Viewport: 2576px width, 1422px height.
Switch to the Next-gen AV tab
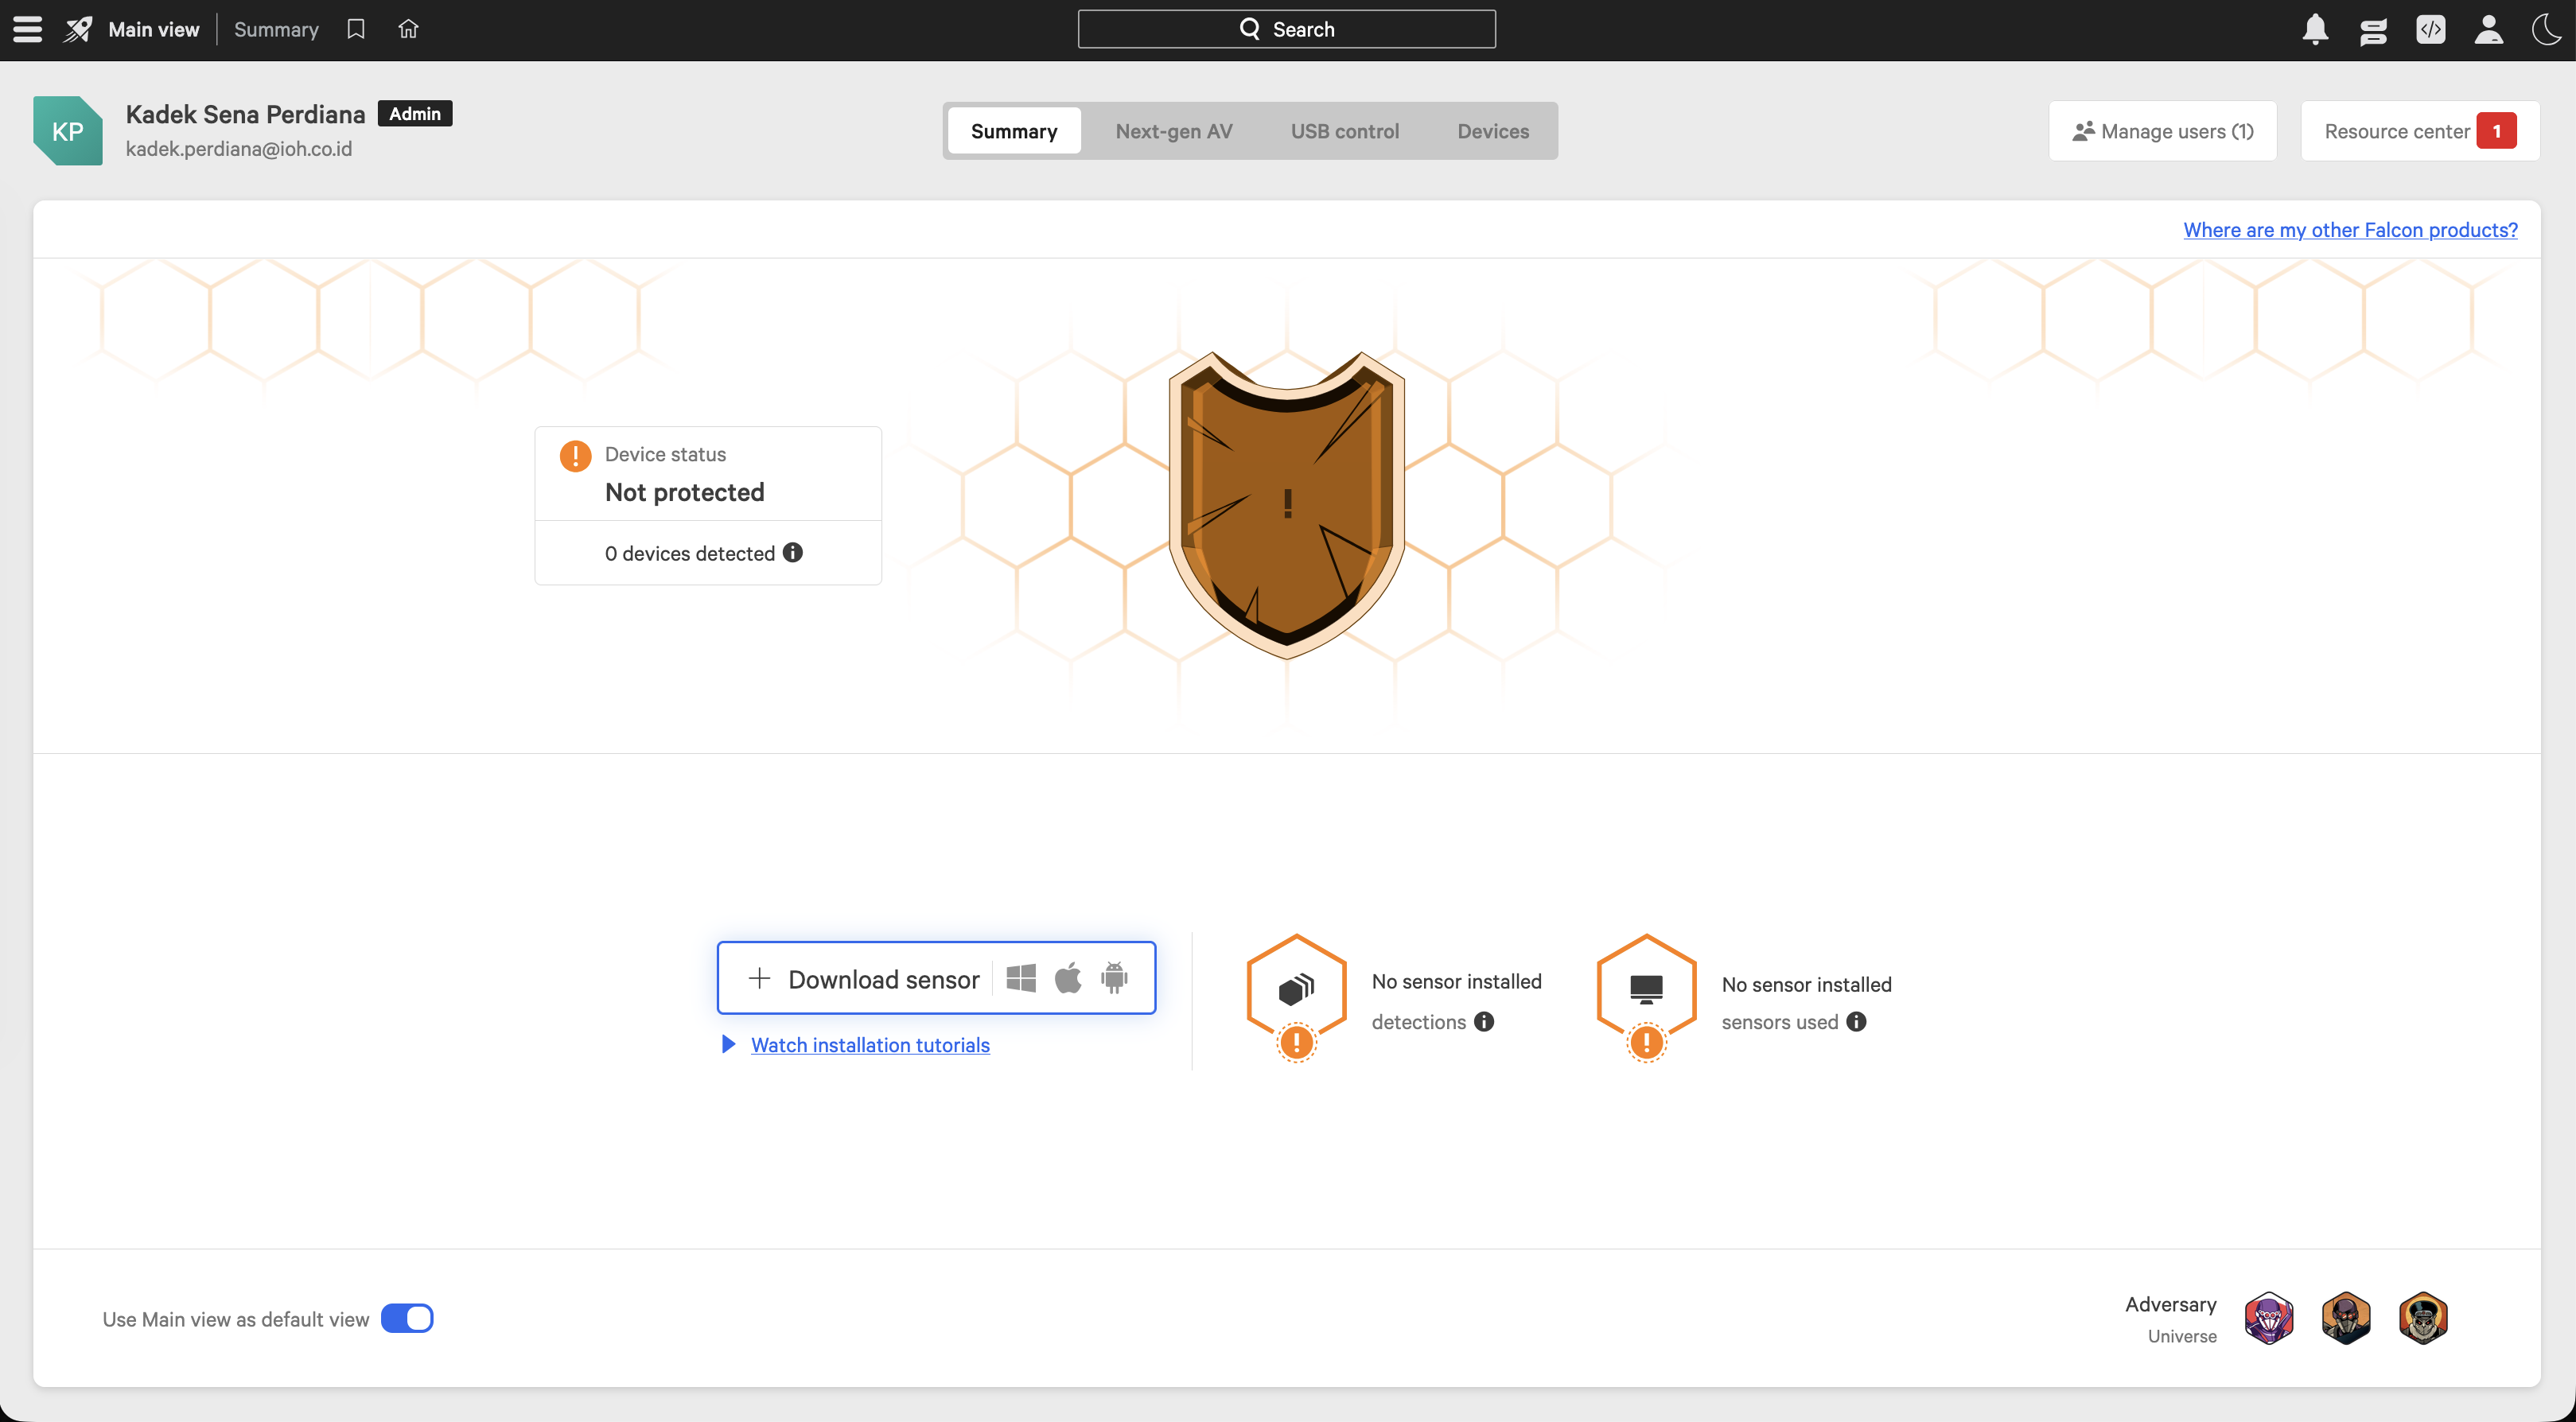click(x=1173, y=131)
